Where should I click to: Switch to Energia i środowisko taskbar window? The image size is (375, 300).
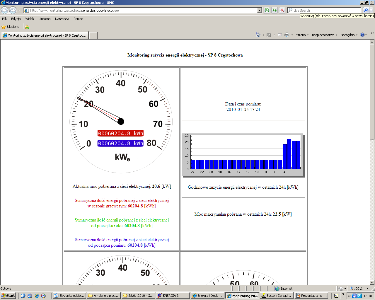pos(207,296)
